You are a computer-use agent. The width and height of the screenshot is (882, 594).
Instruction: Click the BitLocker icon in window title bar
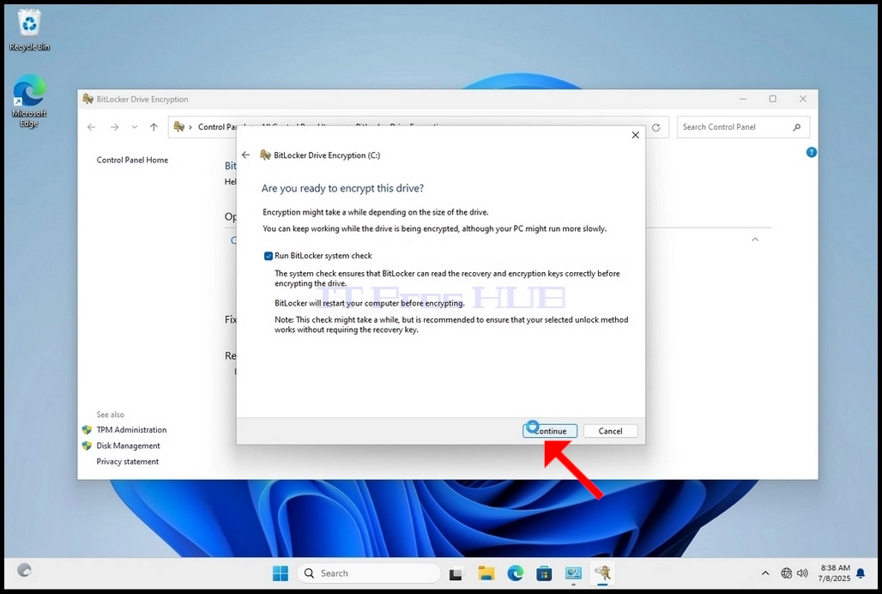tap(88, 99)
